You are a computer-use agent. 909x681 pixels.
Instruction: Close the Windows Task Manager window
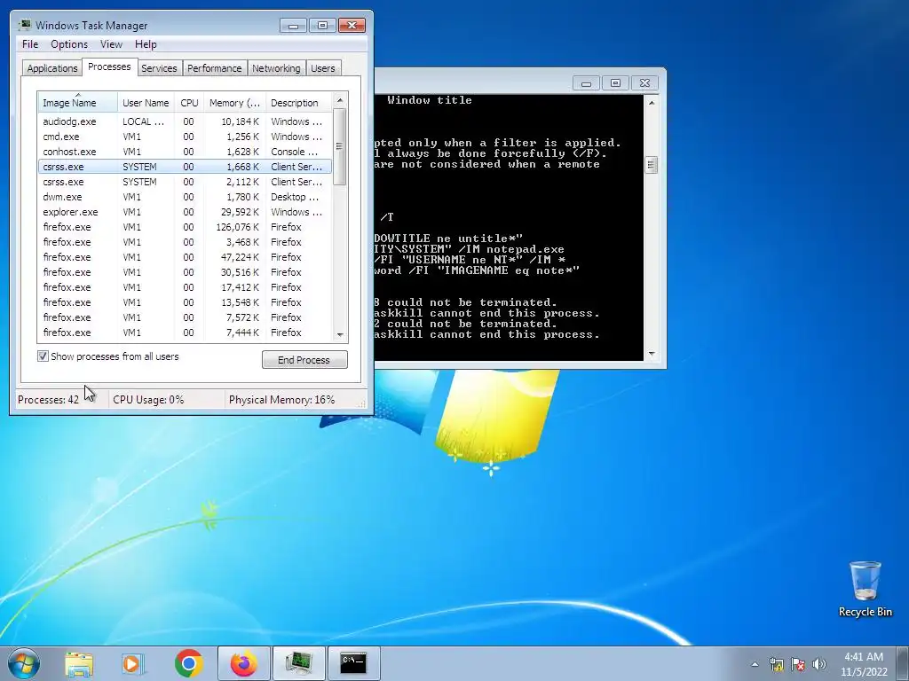point(352,26)
